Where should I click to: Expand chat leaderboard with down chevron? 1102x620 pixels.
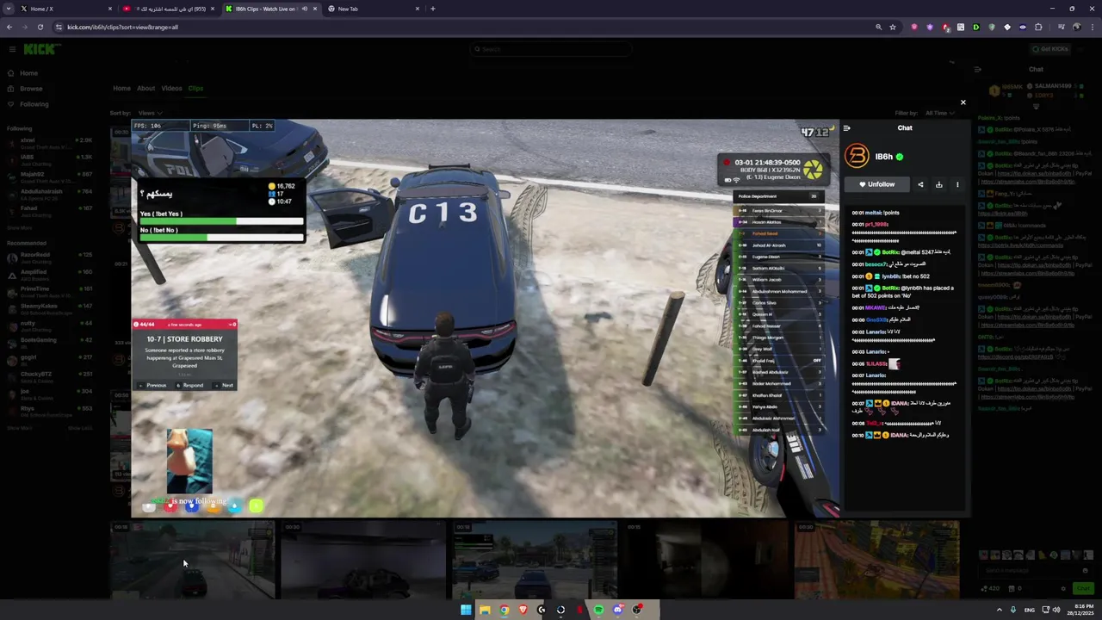1036,106
